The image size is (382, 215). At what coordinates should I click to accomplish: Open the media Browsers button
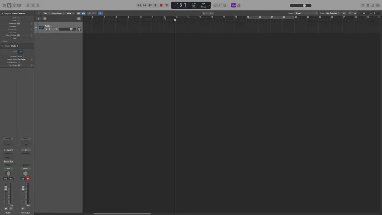[x=378, y=5]
